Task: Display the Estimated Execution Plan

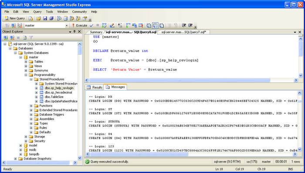Action: pyautogui.click(x=104, y=26)
